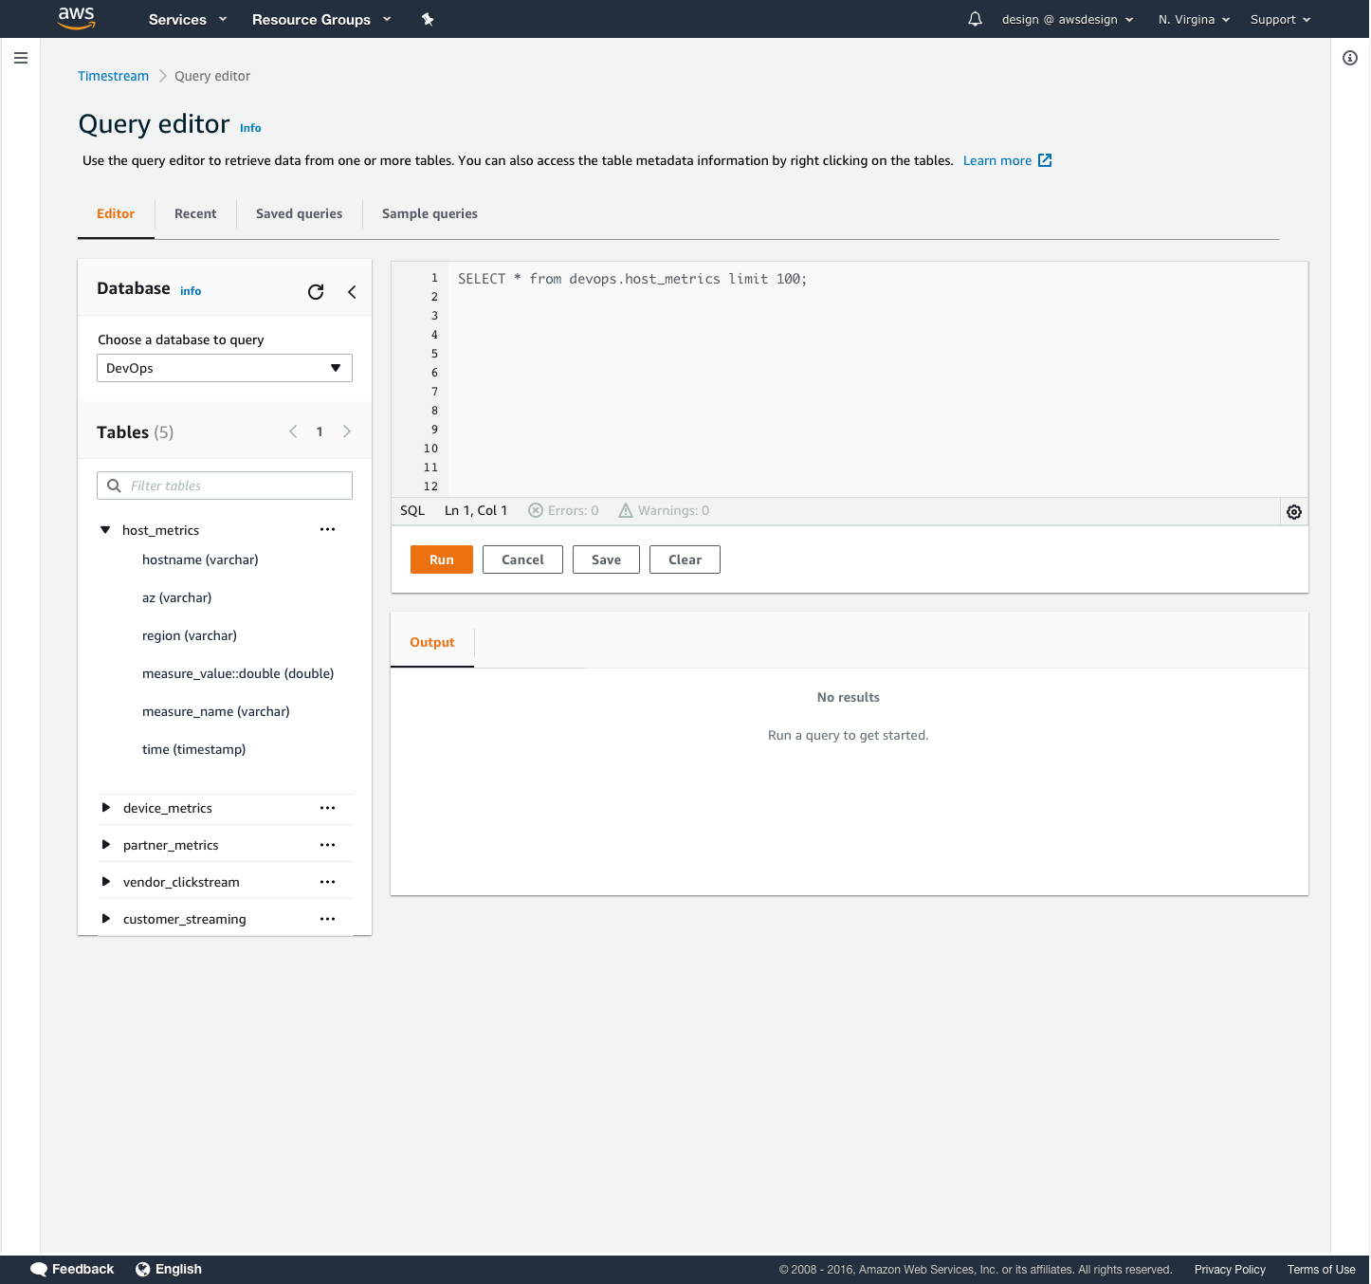This screenshot has height=1284, width=1371.
Task: Click the Cancel button
Action: point(522,559)
